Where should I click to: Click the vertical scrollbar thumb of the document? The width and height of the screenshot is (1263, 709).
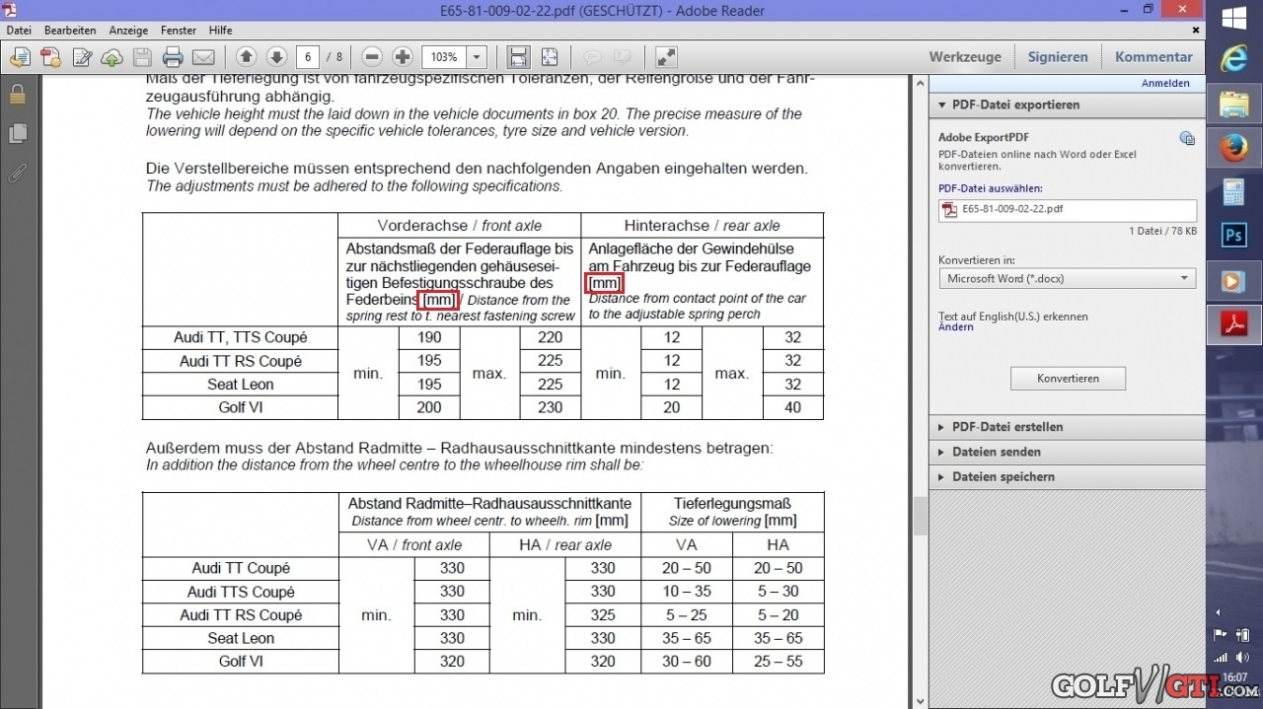click(x=920, y=516)
